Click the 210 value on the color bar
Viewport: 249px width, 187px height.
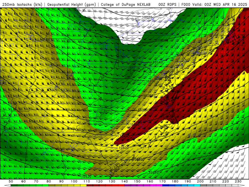point(213,181)
